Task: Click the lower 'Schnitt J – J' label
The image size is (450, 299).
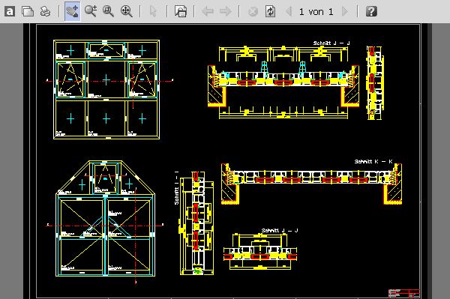Action: [280, 230]
